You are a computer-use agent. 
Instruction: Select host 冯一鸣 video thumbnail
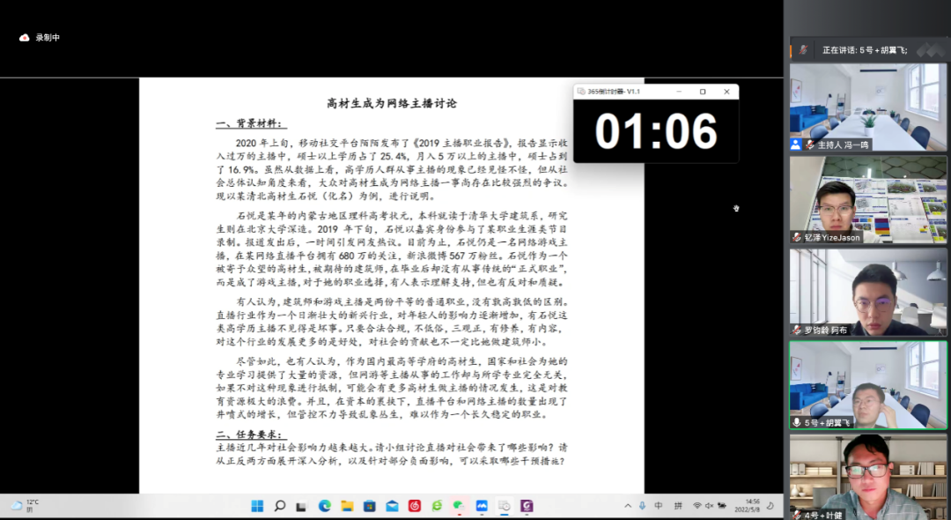[x=868, y=107]
